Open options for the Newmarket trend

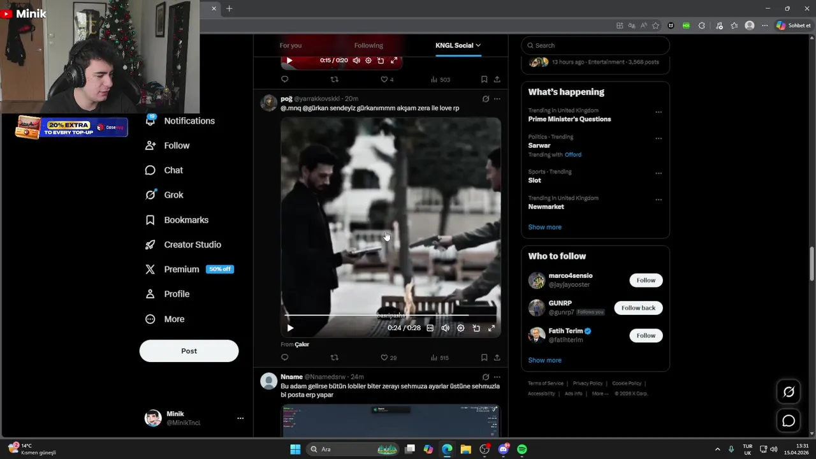(659, 200)
